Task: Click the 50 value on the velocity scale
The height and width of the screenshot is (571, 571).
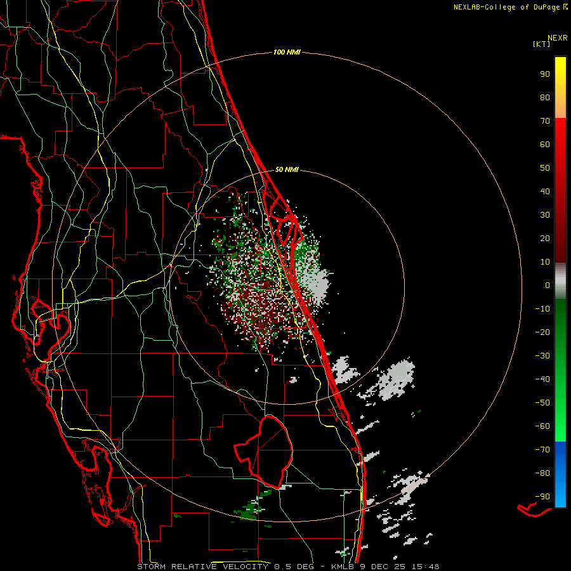Action: (x=545, y=168)
